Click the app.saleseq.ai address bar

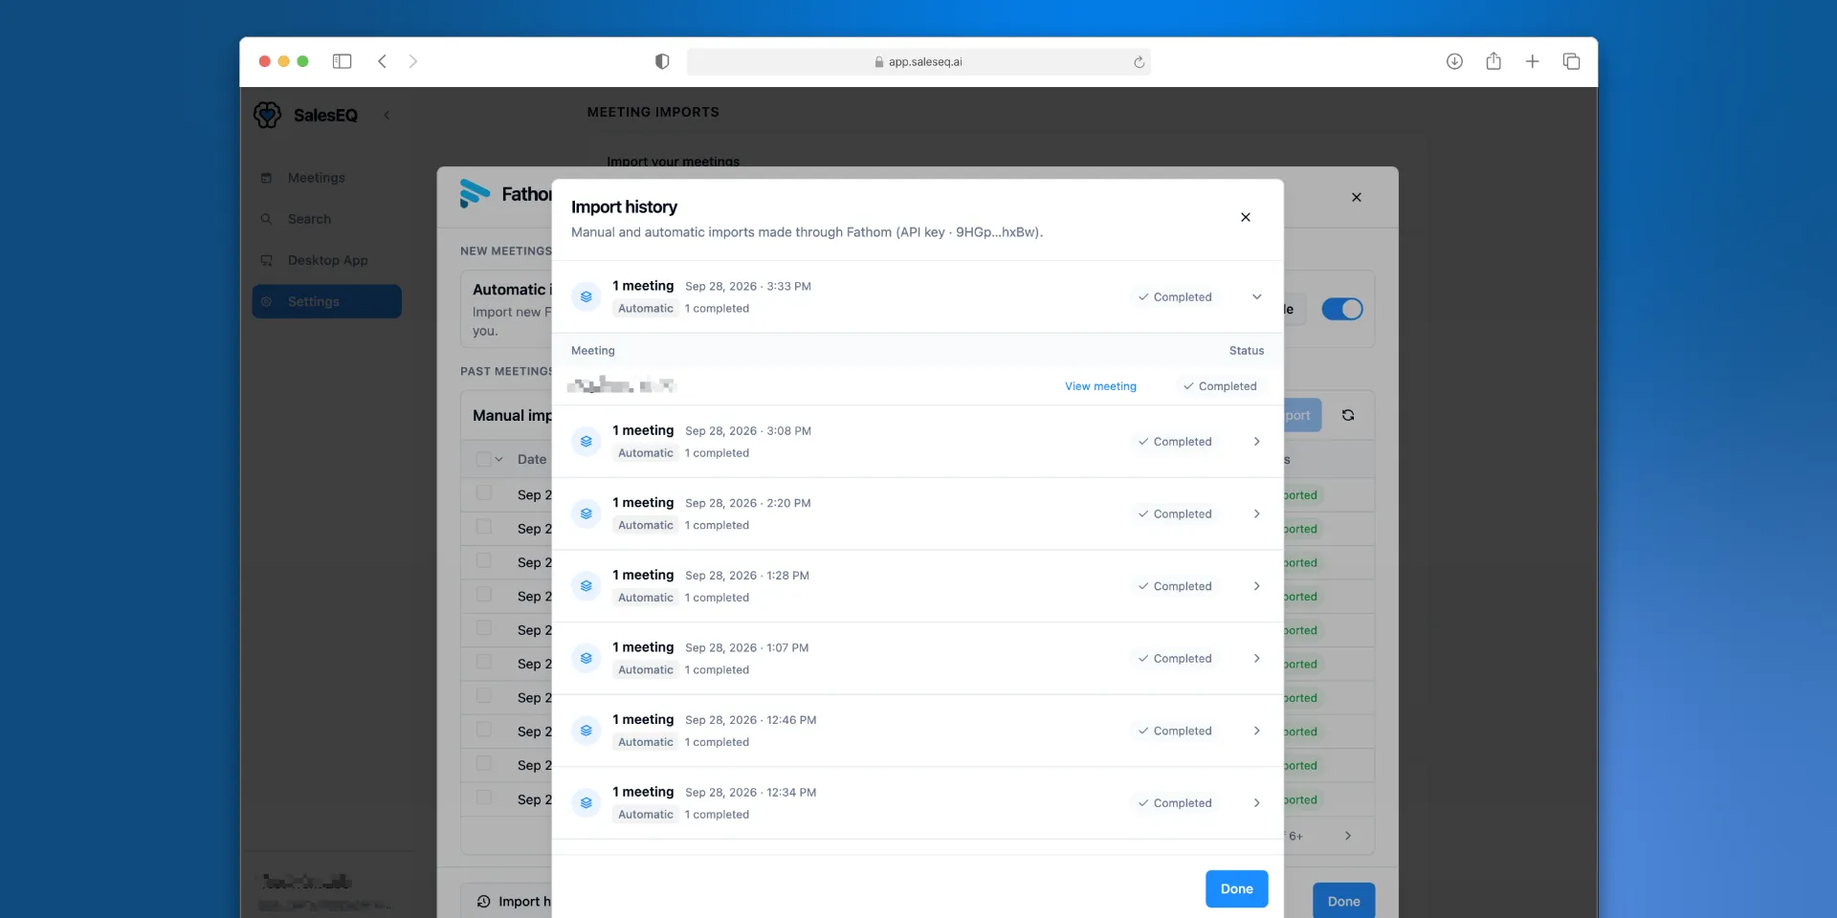[x=918, y=61]
